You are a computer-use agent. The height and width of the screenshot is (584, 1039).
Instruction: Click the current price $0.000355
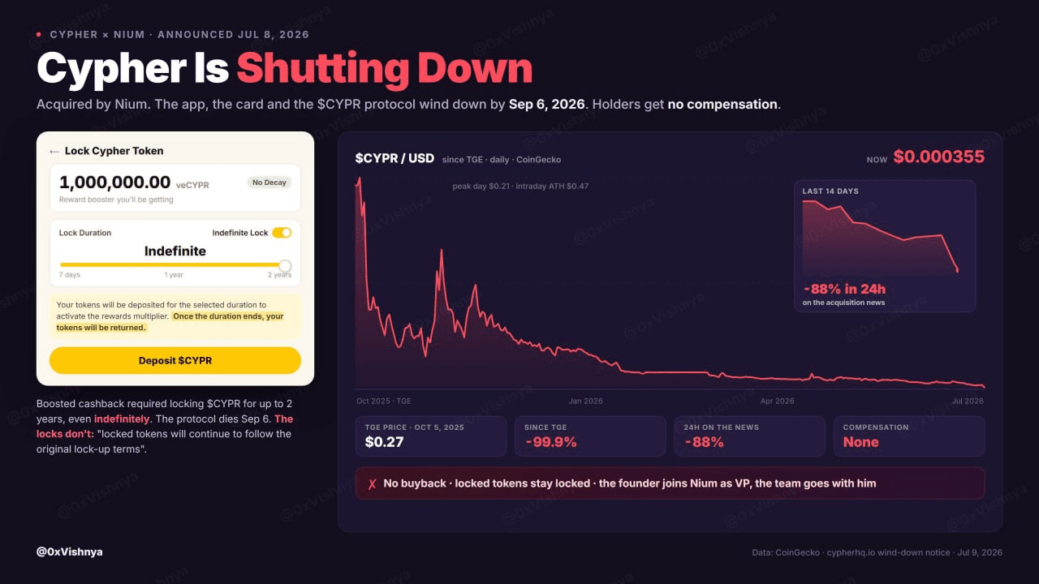click(x=939, y=157)
